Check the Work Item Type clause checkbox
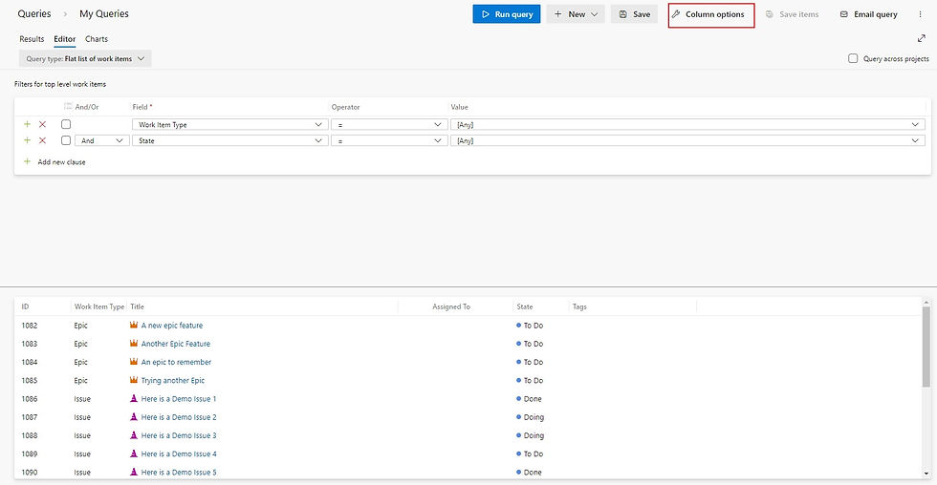The height and width of the screenshot is (485, 937). point(66,124)
